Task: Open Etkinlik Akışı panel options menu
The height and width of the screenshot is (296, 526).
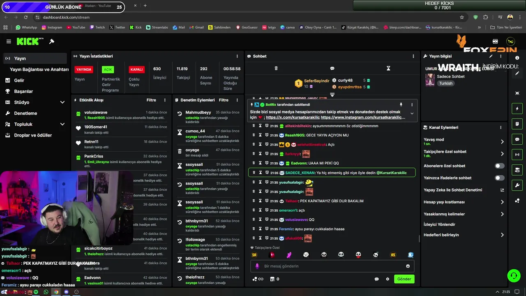Action: click(165, 100)
